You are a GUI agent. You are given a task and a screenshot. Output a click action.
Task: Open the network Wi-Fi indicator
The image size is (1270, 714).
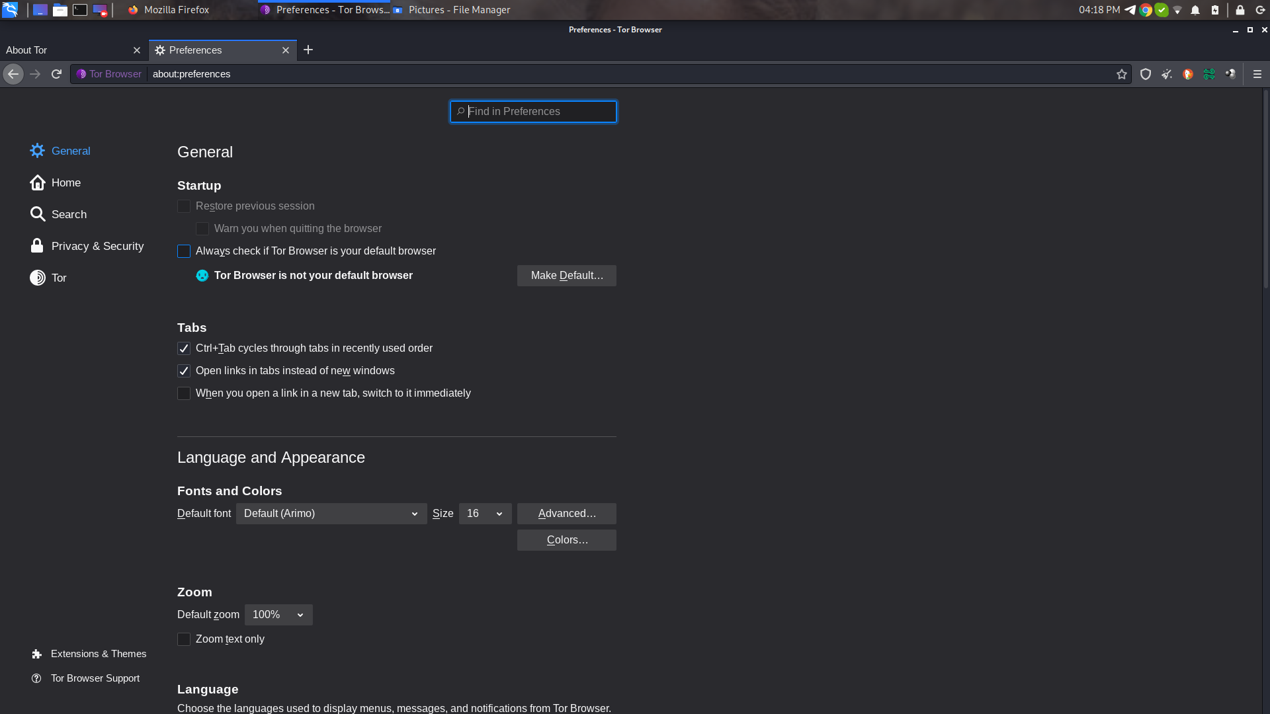(1177, 10)
